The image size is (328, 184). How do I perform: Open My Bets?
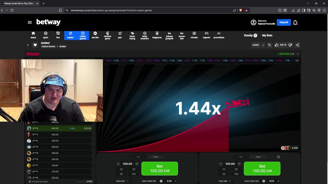click(267, 36)
